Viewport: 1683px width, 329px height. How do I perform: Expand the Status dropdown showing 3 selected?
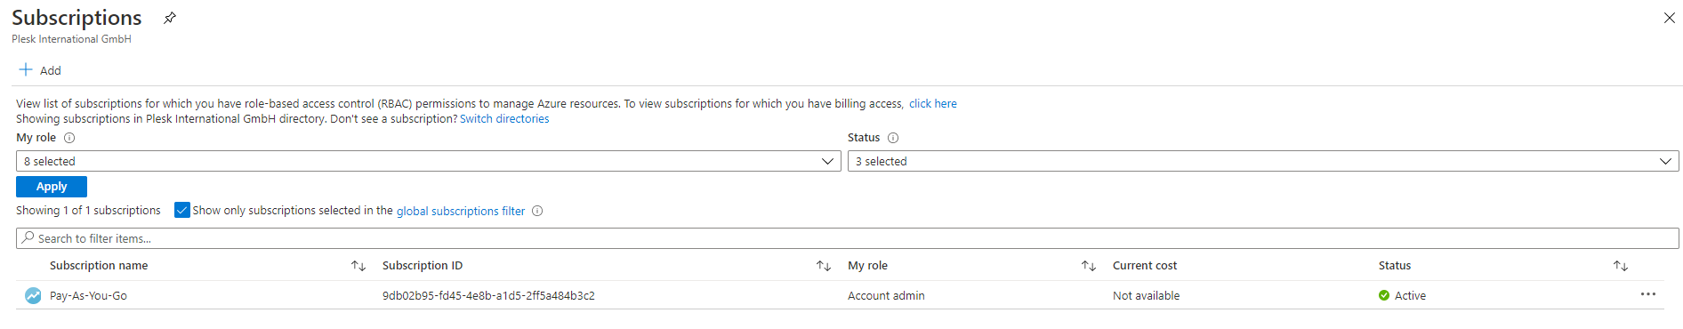click(1263, 161)
